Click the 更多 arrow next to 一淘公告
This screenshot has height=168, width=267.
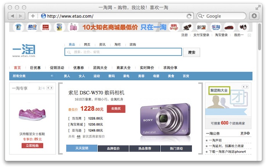248,133
